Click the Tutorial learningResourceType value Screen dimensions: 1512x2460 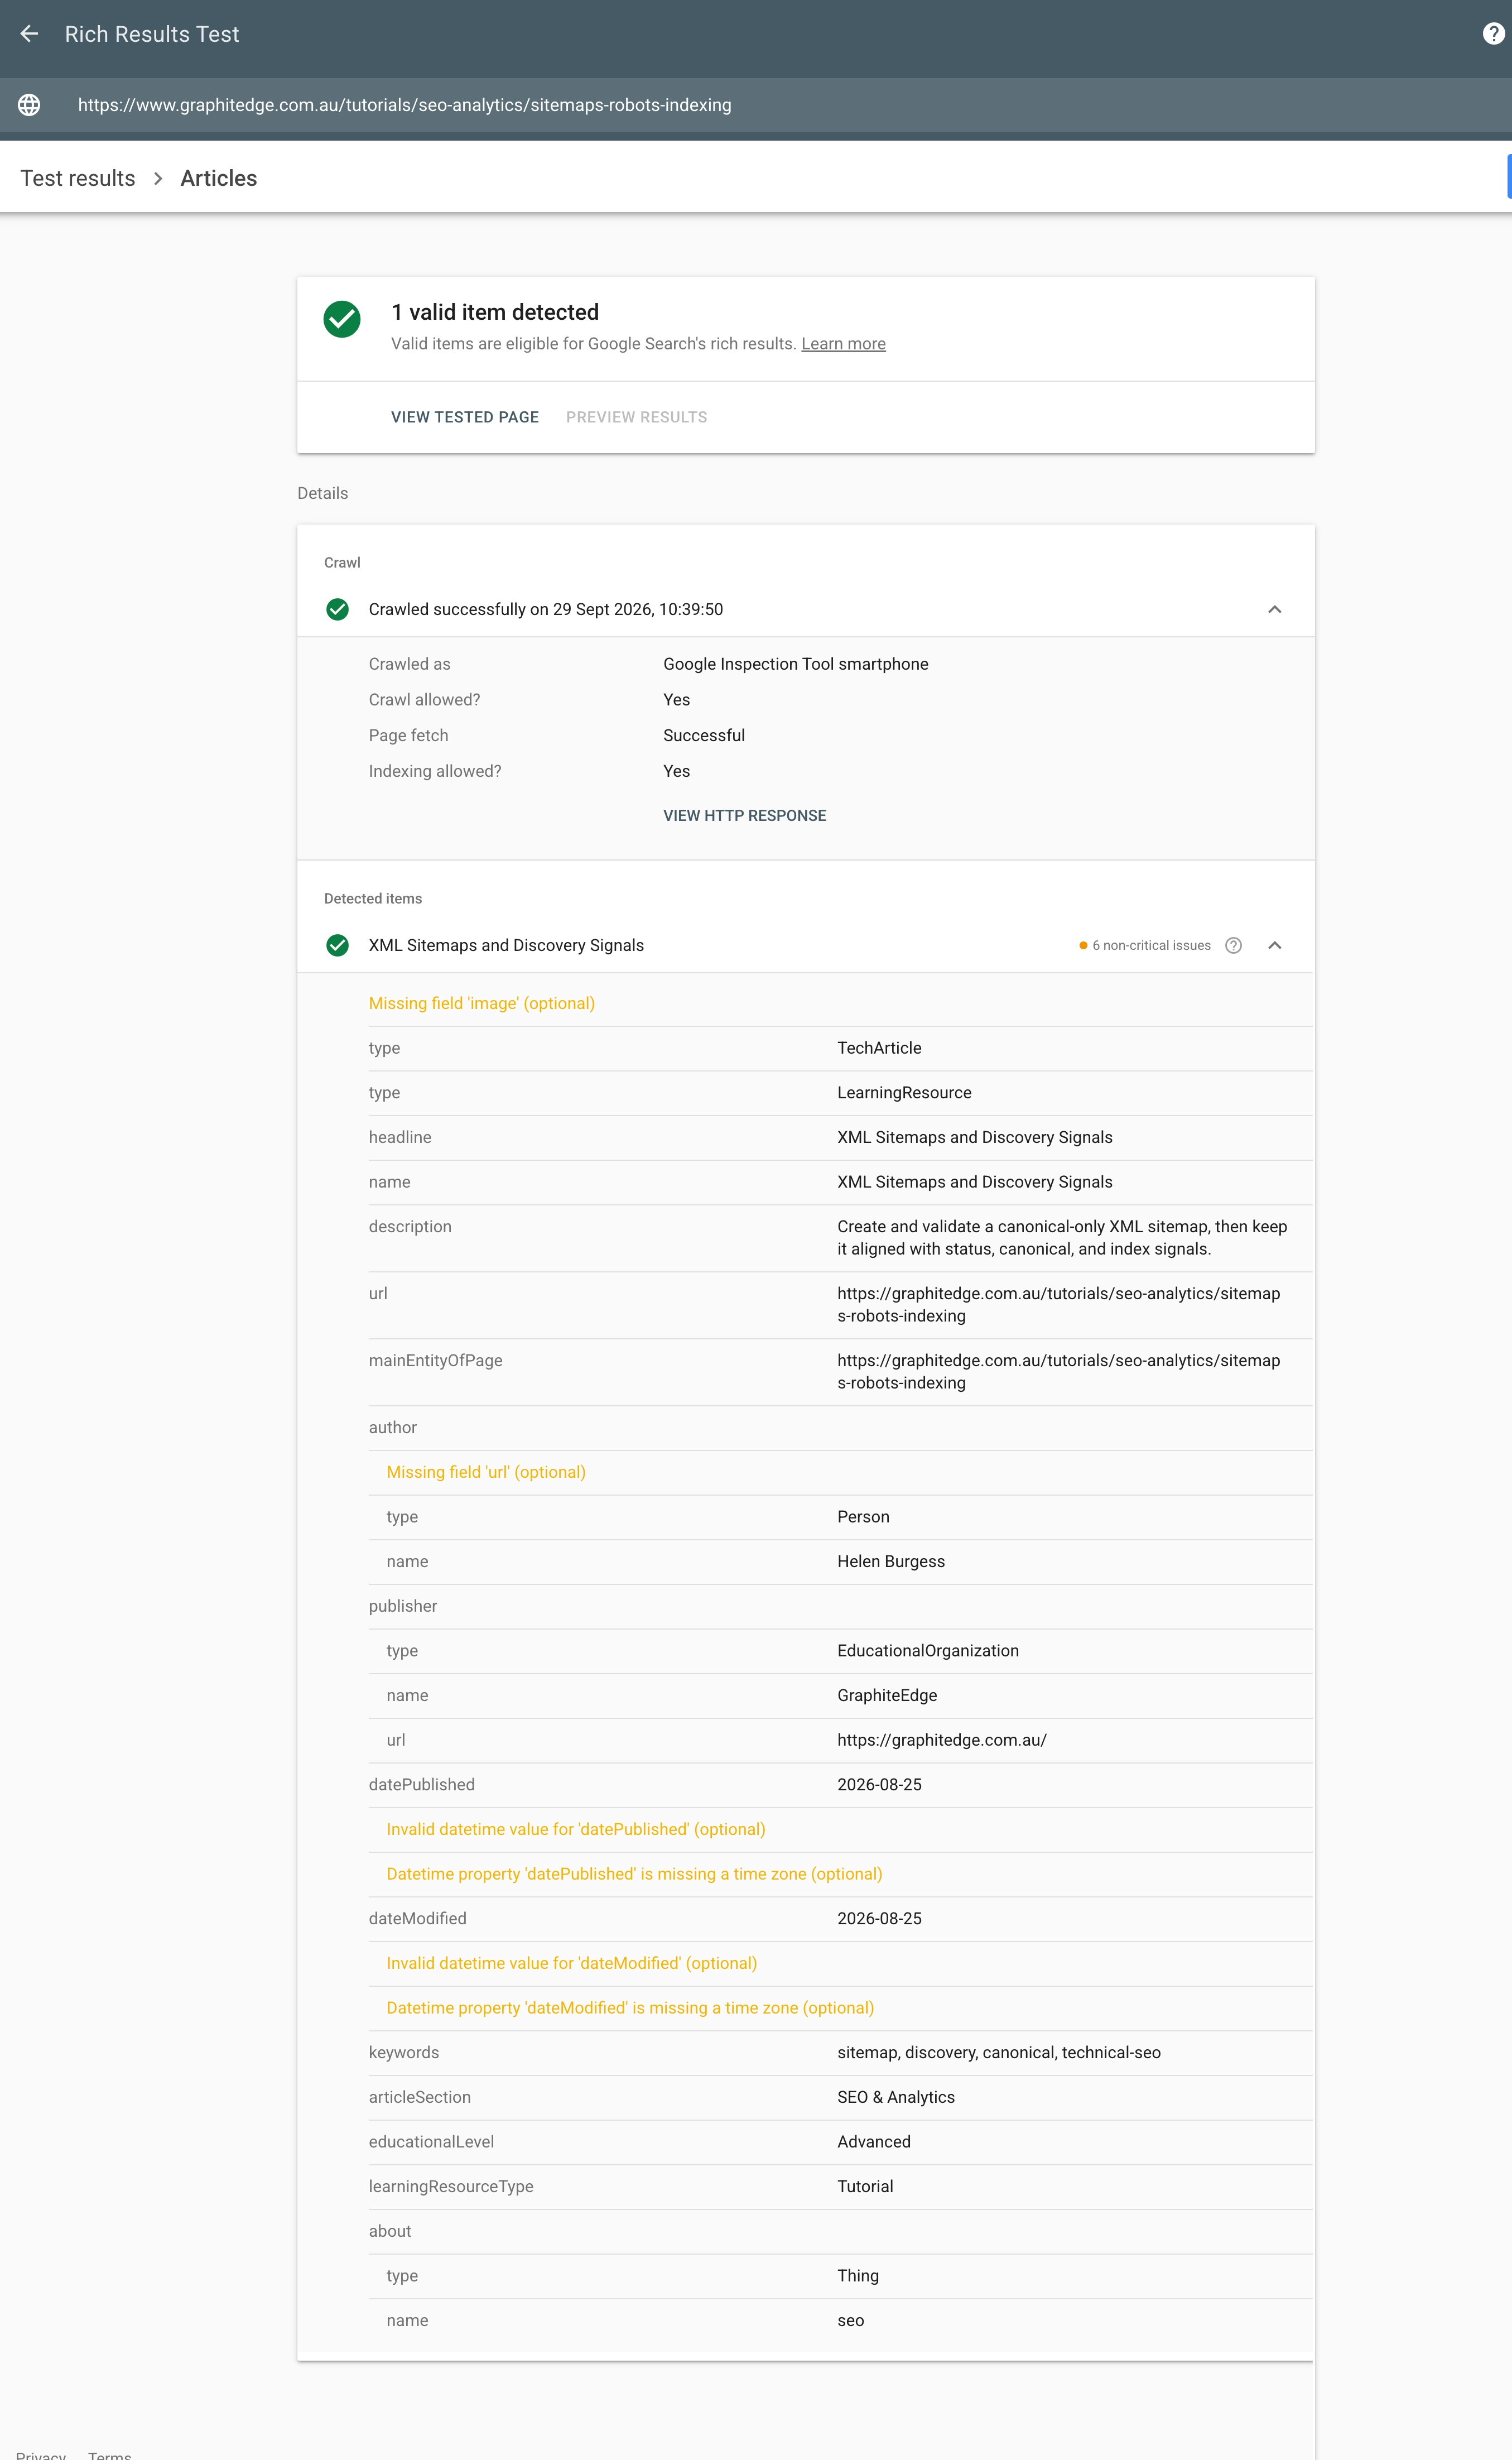click(x=865, y=2186)
